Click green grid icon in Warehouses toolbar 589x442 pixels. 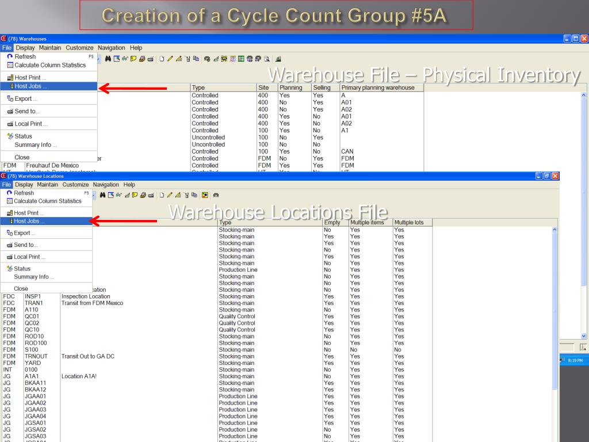pos(241,59)
